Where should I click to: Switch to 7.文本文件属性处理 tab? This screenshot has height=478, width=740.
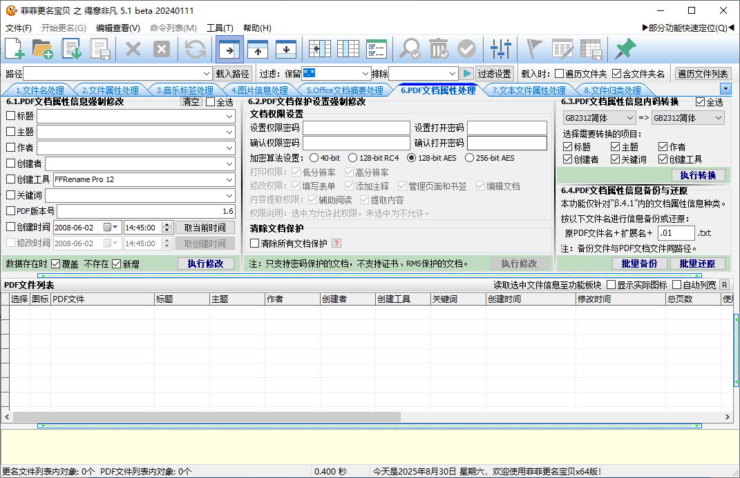point(529,90)
